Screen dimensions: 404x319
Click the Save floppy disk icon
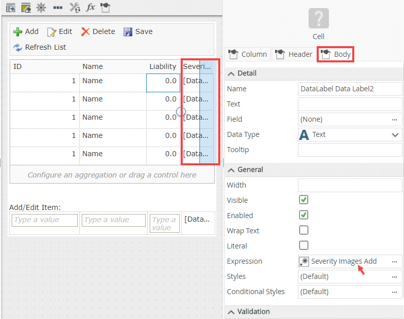pyautogui.click(x=128, y=31)
